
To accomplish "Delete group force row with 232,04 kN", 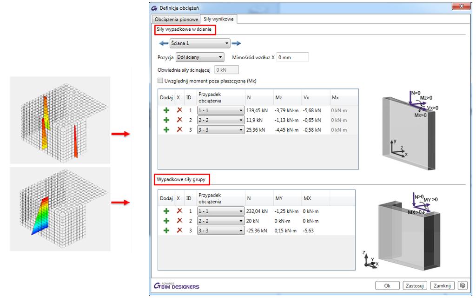I will 179,211.
